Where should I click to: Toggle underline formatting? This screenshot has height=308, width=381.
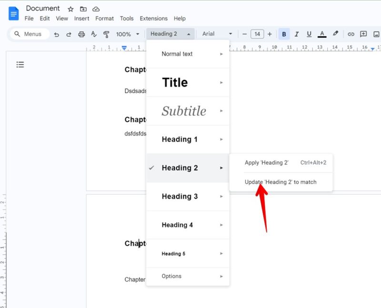(309, 34)
